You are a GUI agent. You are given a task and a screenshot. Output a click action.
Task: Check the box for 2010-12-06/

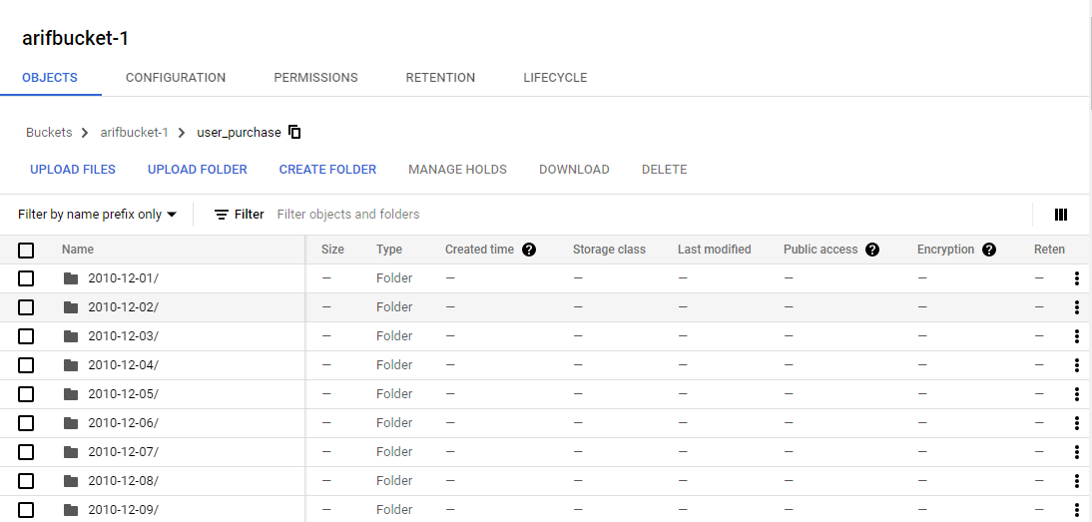(x=26, y=423)
